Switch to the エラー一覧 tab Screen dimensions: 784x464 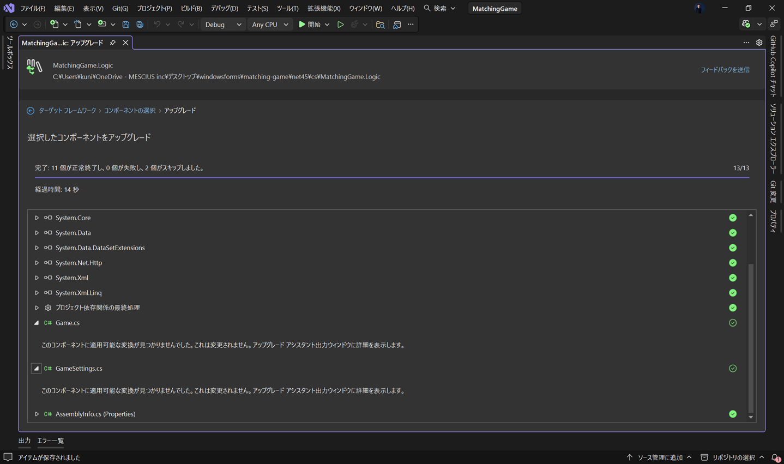pyautogui.click(x=50, y=441)
